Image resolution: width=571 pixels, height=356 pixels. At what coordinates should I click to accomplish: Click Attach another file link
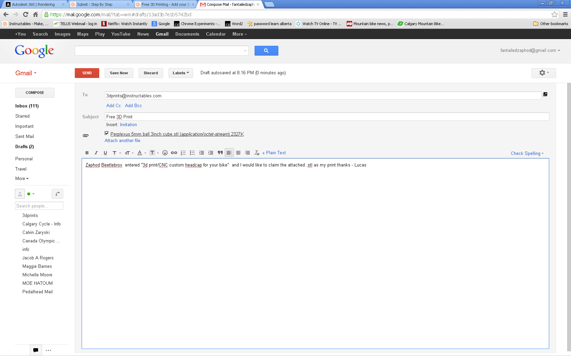point(122,141)
